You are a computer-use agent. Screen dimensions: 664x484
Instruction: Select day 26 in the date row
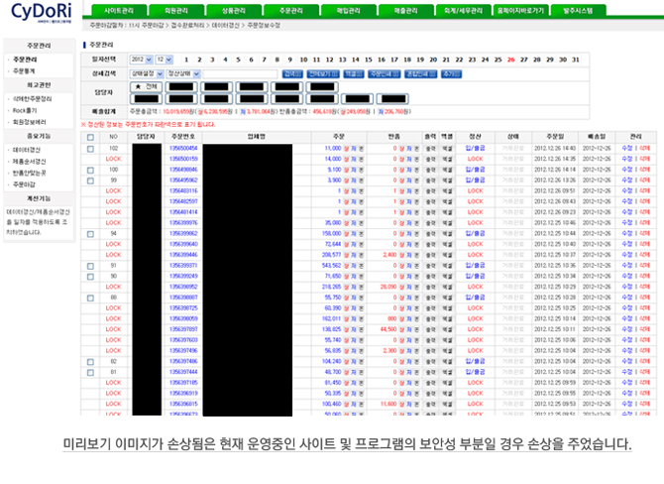tap(510, 60)
